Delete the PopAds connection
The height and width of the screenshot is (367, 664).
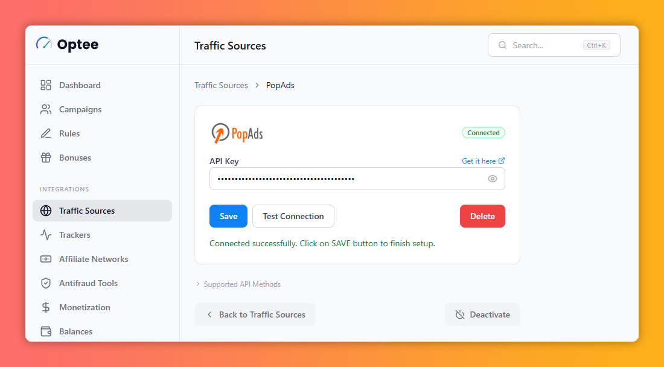coord(482,216)
